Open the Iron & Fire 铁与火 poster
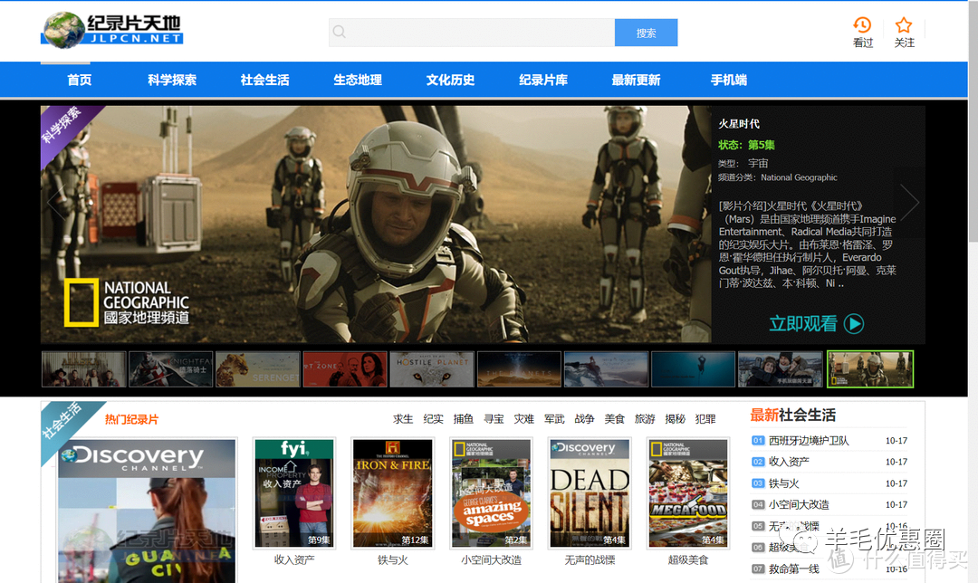978x583 pixels. (x=392, y=493)
